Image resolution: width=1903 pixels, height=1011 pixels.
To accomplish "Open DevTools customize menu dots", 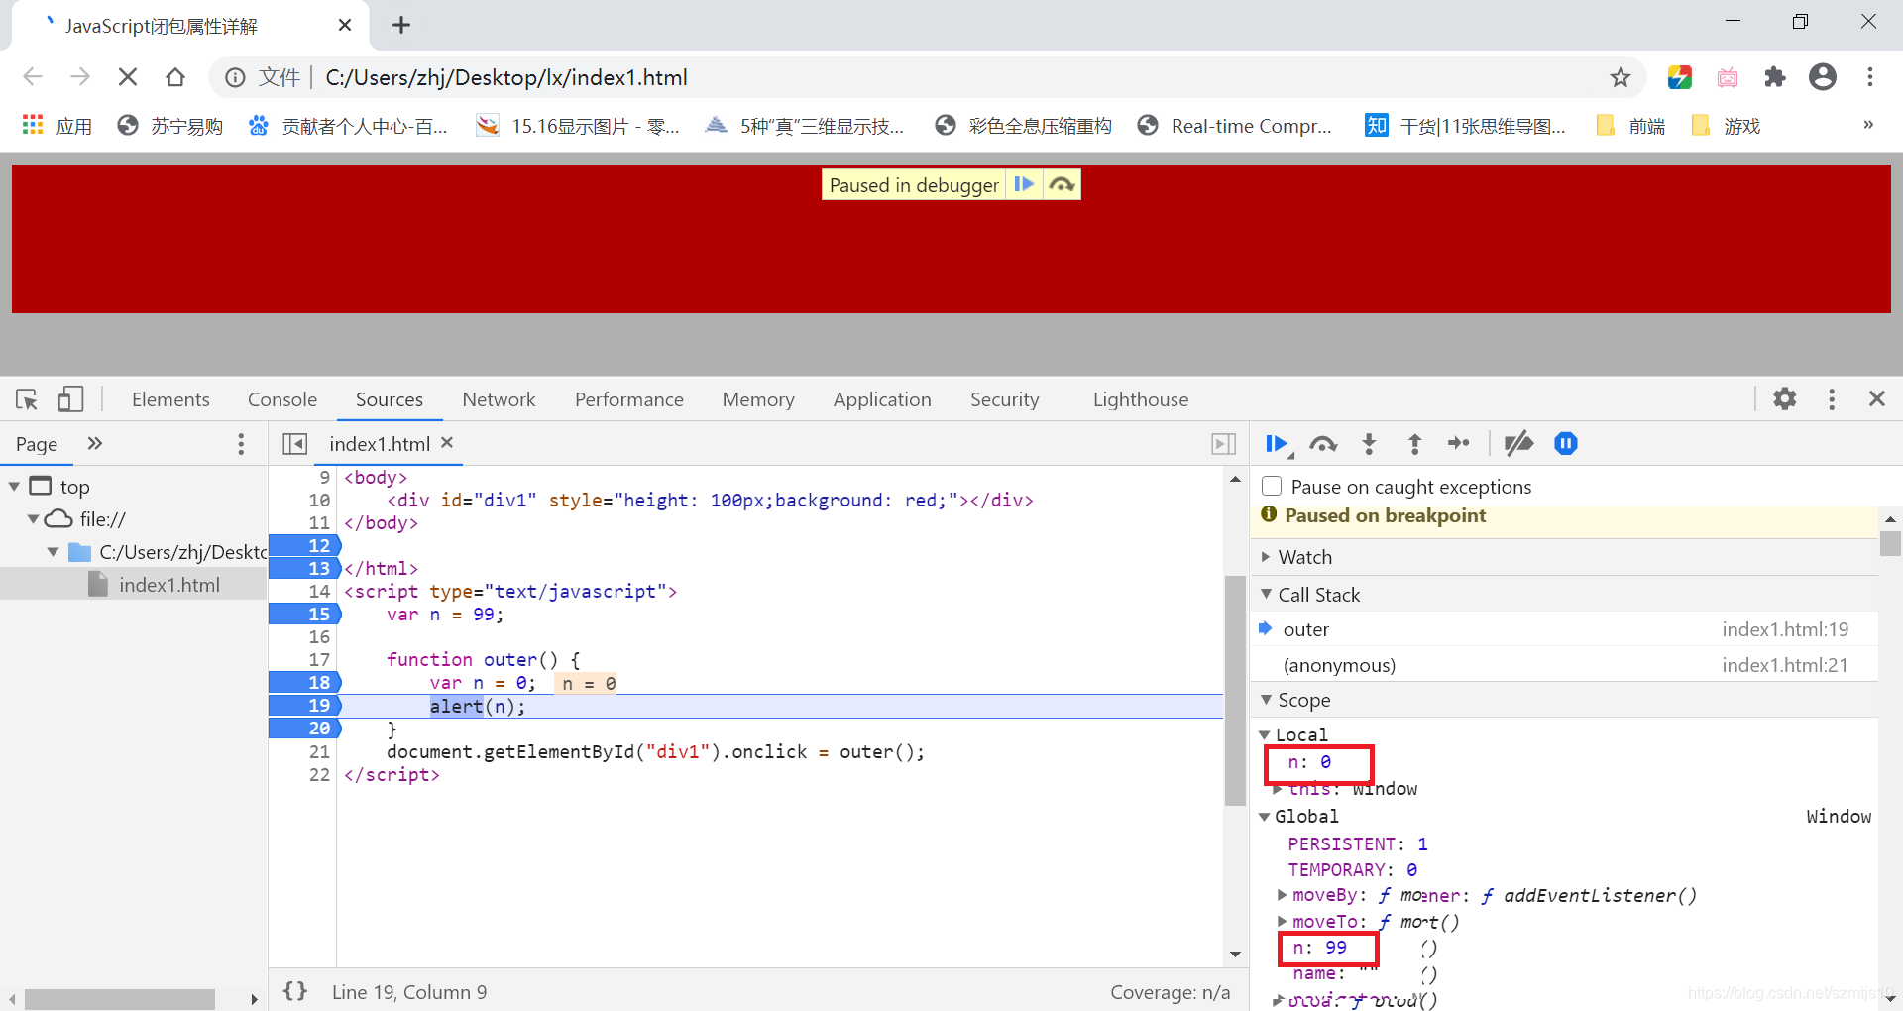I will click(1832, 398).
